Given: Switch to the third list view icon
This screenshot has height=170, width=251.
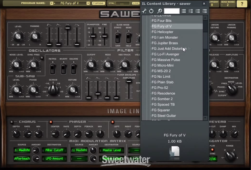Looking at the screenshot, I should (x=198, y=11).
